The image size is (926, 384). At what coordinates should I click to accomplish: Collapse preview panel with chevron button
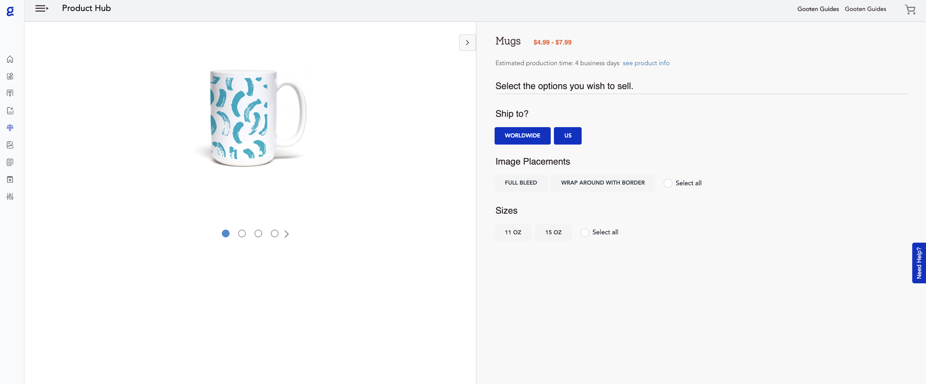click(x=467, y=43)
